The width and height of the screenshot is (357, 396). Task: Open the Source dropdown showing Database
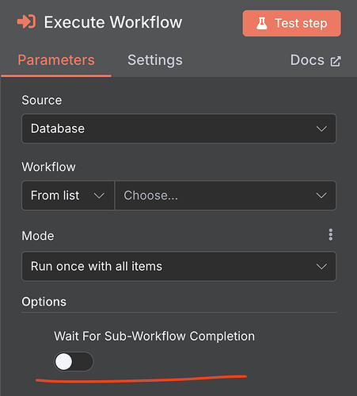click(x=179, y=128)
